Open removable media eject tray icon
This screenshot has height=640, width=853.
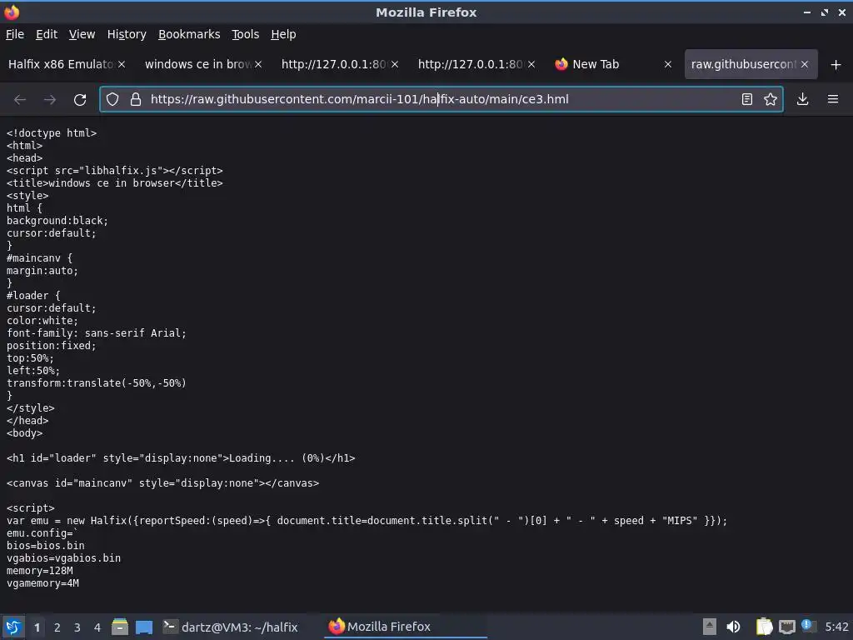pyautogui.click(x=710, y=627)
